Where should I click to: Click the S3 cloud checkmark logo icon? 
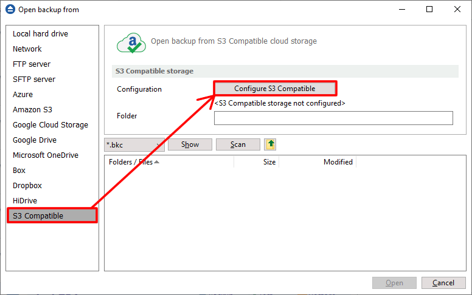pos(130,42)
